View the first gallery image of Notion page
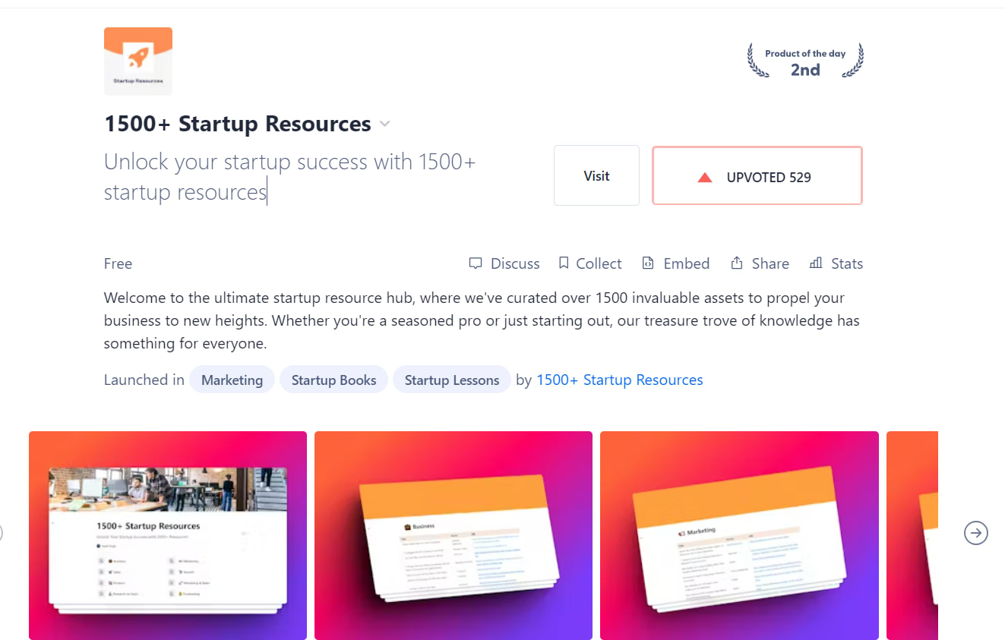The image size is (1005, 640). [x=168, y=535]
